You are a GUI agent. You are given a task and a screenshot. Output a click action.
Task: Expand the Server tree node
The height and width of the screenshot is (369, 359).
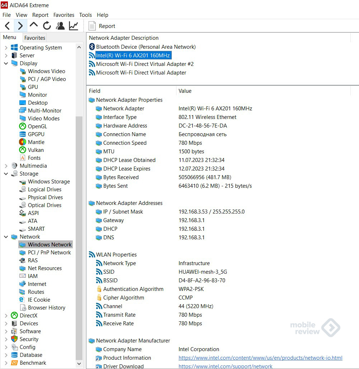6,56
